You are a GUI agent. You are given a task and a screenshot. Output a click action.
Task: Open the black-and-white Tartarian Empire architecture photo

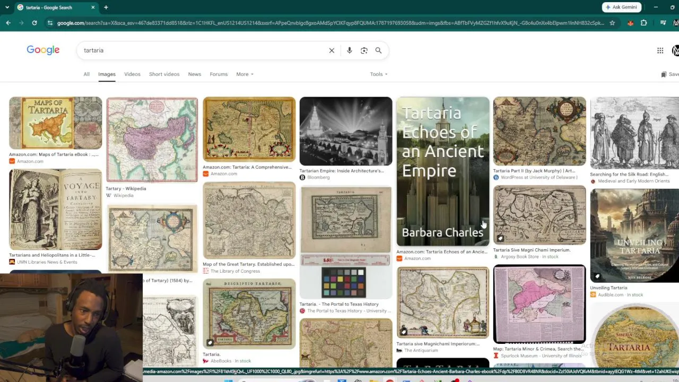pyautogui.click(x=346, y=131)
